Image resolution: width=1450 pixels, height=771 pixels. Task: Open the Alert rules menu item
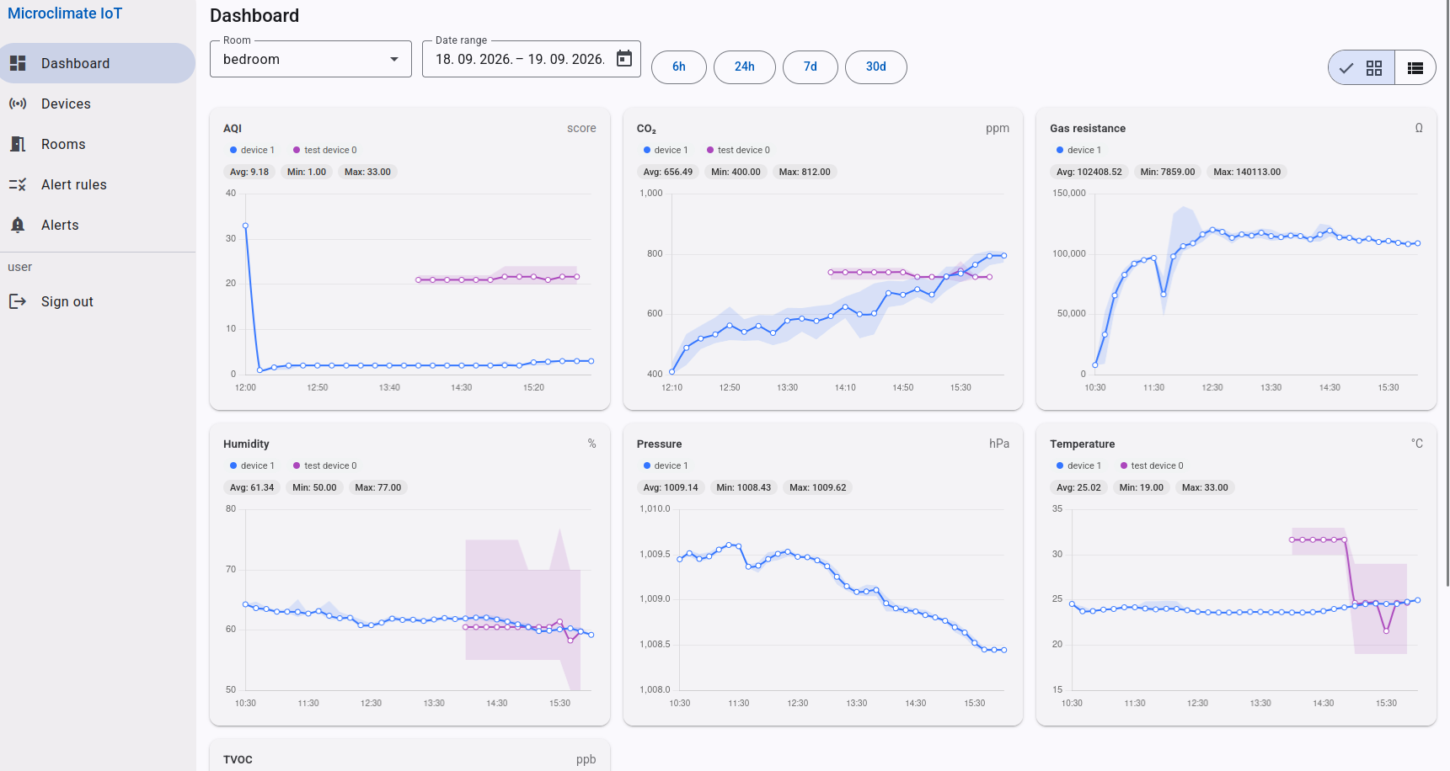click(98, 184)
